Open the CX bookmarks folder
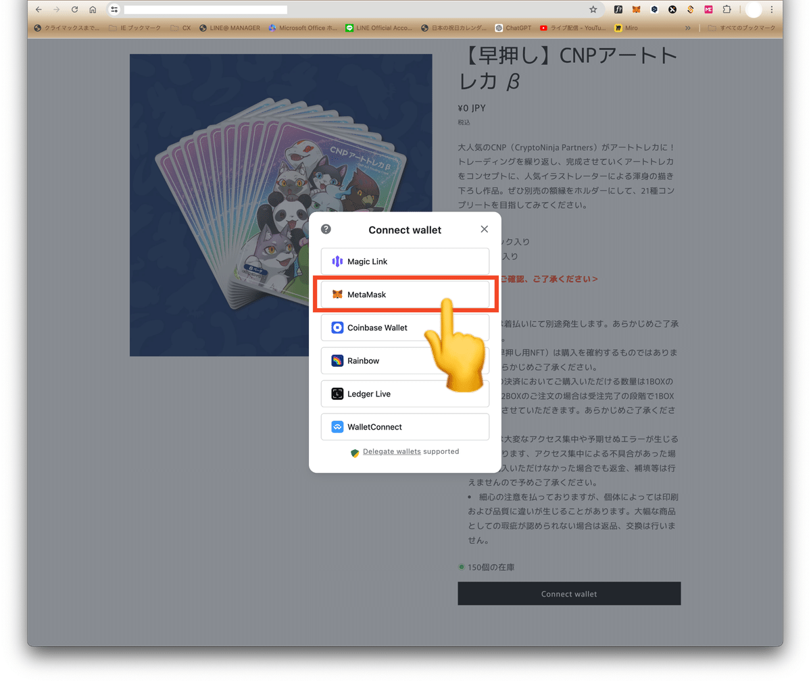The width and height of the screenshot is (811, 683). pyautogui.click(x=181, y=28)
